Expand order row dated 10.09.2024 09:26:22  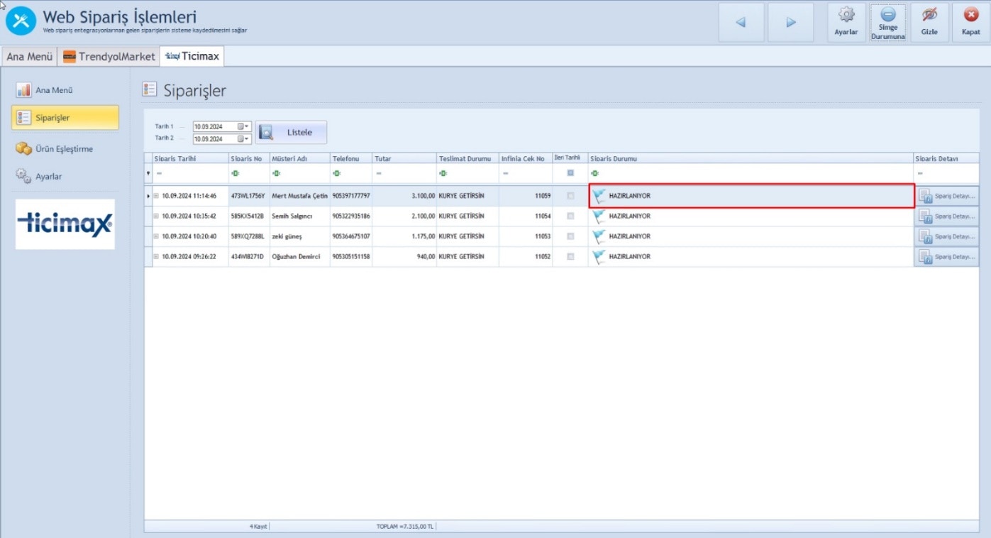click(157, 256)
